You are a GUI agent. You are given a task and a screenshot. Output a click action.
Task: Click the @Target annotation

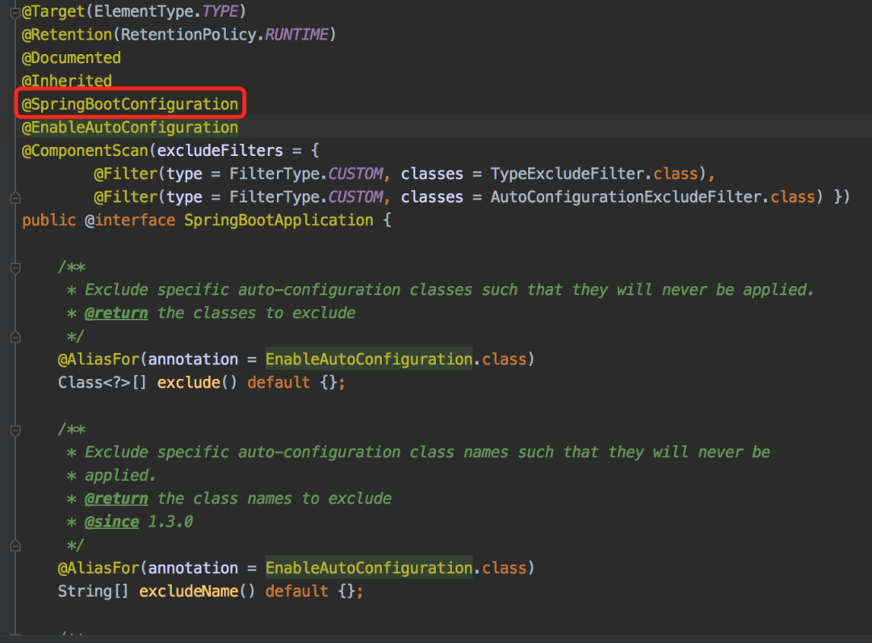[52, 11]
